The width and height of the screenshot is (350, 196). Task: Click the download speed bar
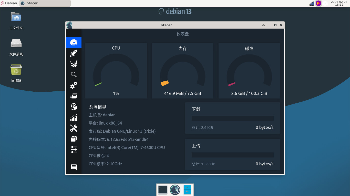point(232,118)
